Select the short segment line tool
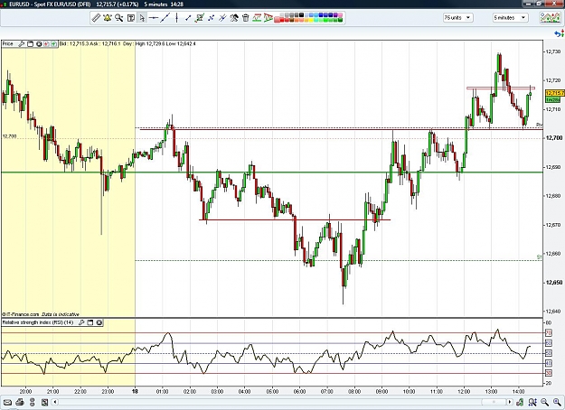 click(x=188, y=18)
